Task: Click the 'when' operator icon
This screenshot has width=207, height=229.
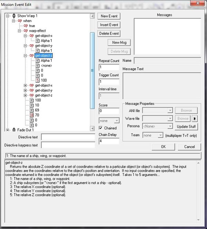Action: pyautogui.click(x=20, y=21)
